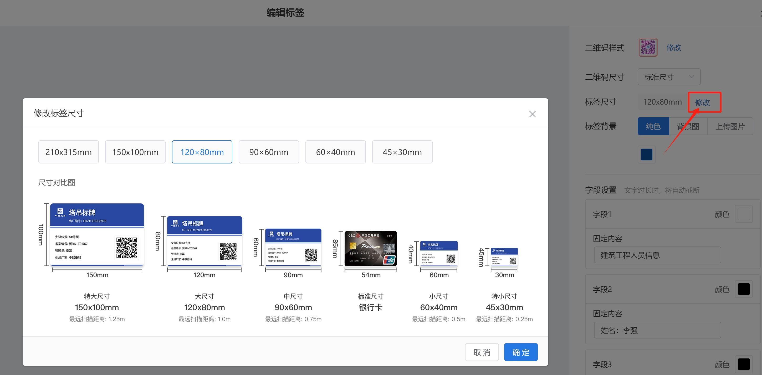Click the 尺寸对比图 heading

click(57, 182)
